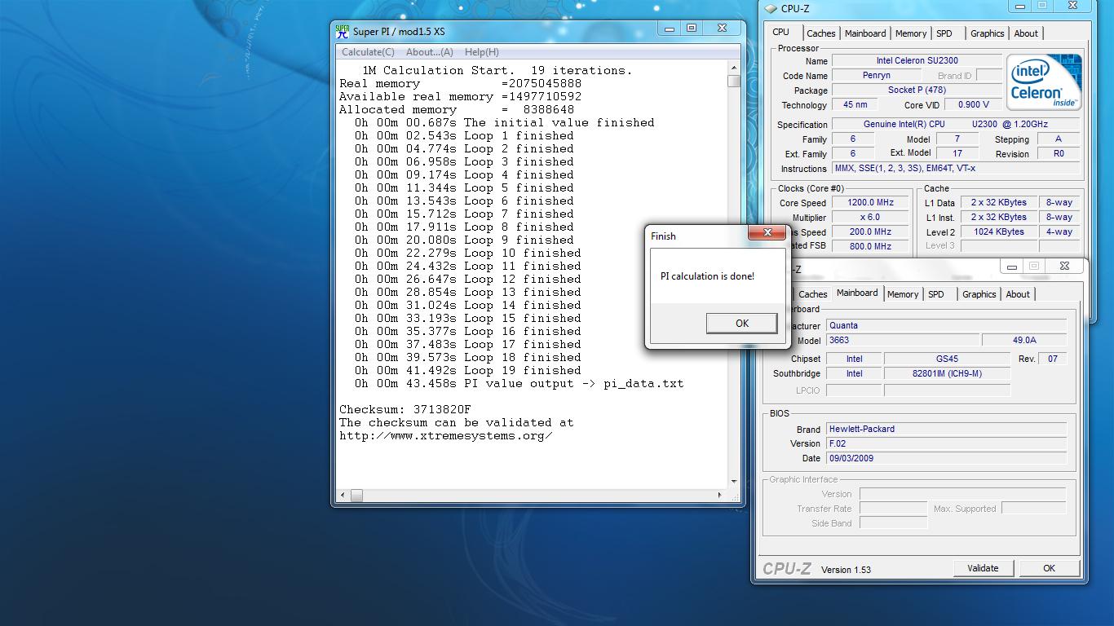Close the Finish dialog with red X
1114x626 pixels.
click(767, 233)
